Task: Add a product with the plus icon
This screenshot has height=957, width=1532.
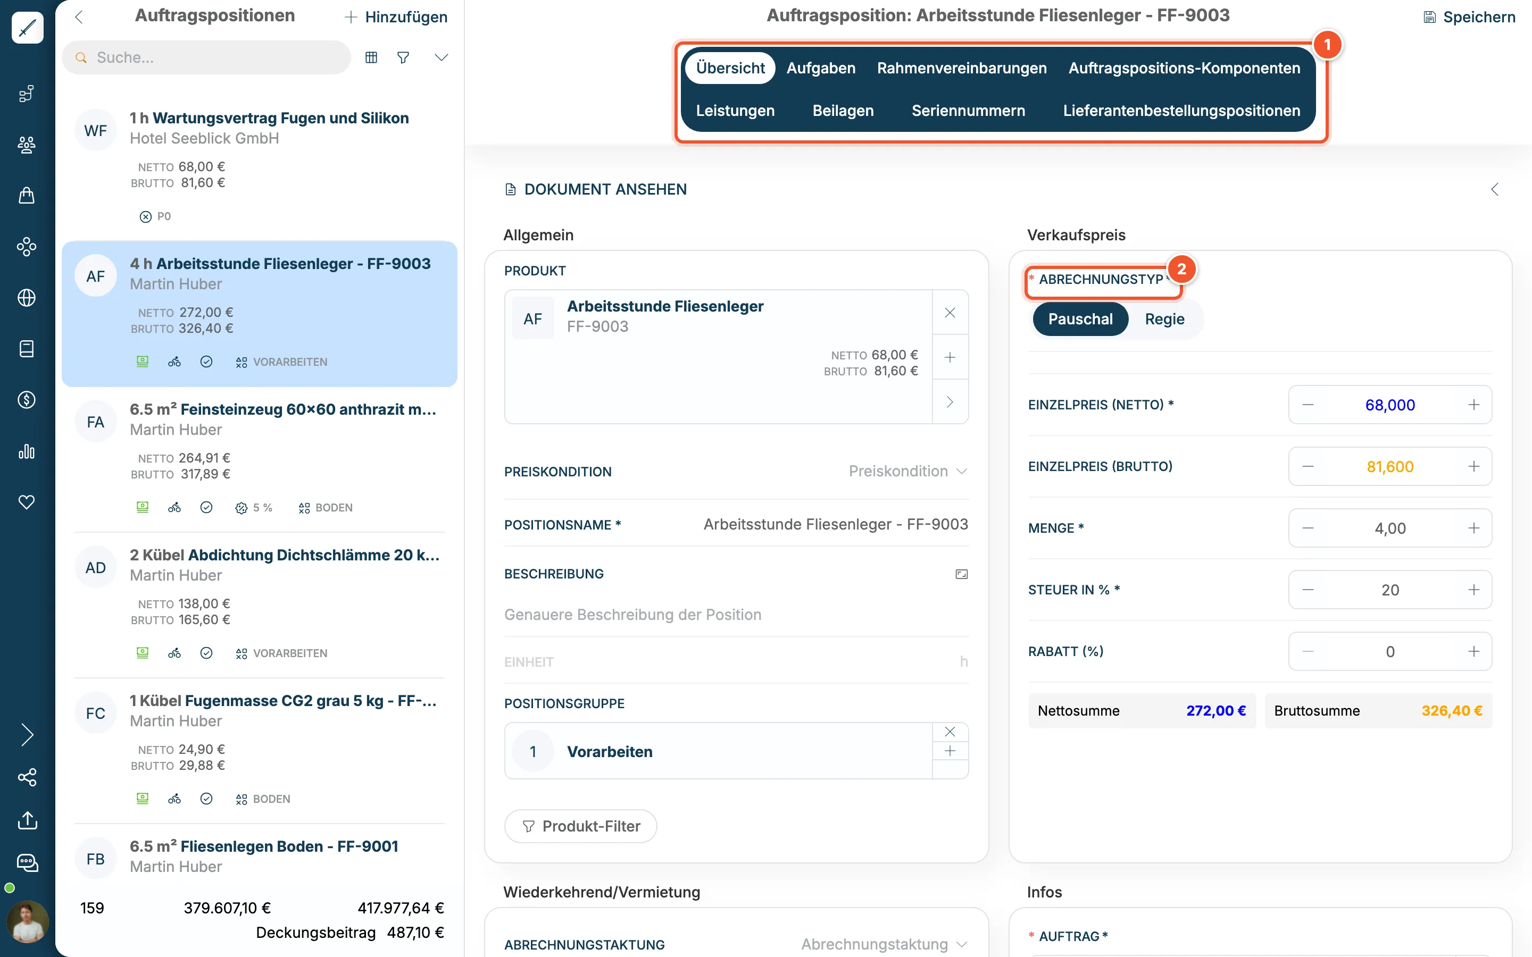Action: [950, 358]
